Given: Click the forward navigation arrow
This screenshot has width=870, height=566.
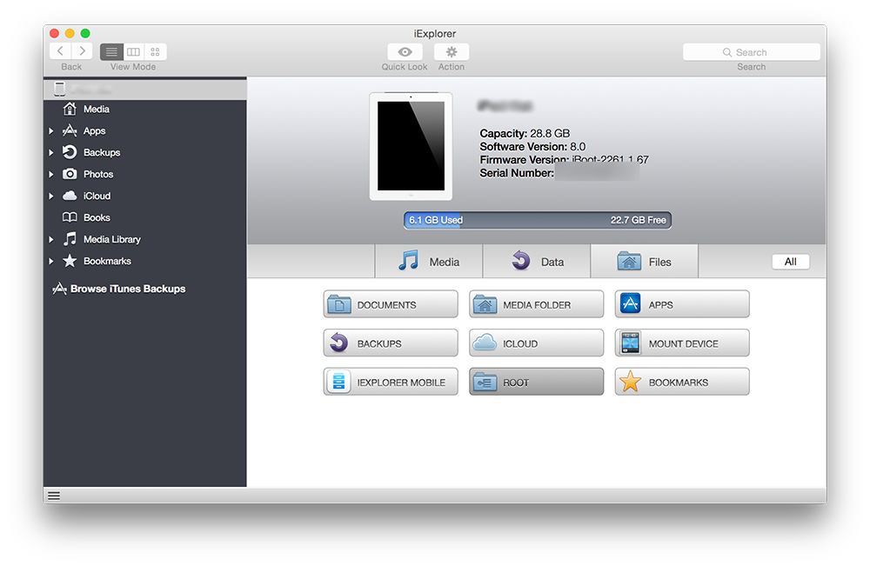Looking at the screenshot, I should click(83, 52).
